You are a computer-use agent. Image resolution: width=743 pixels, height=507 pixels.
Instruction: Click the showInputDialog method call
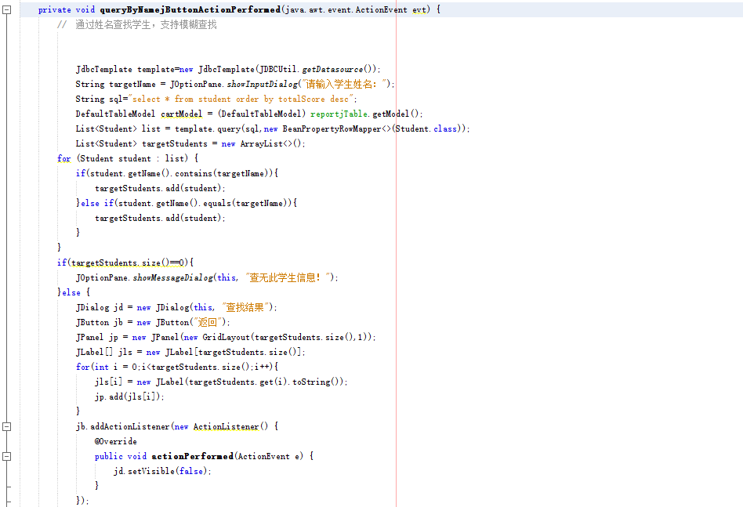click(262, 85)
